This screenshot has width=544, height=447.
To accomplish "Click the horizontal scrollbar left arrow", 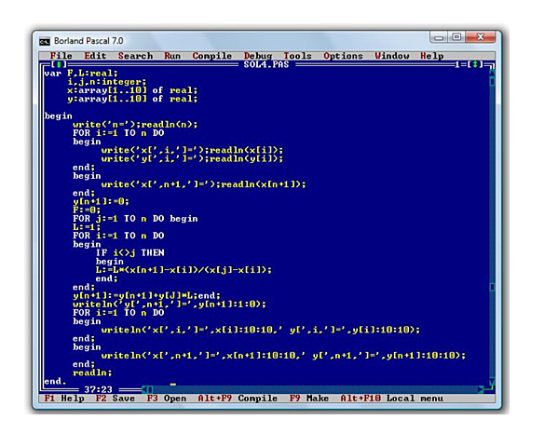I will point(144,389).
